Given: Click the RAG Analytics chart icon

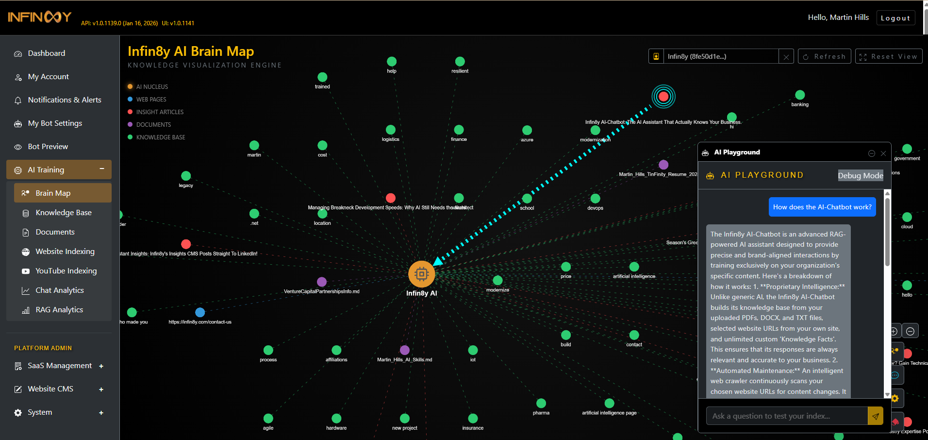Looking at the screenshot, I should click(x=59, y=309).
